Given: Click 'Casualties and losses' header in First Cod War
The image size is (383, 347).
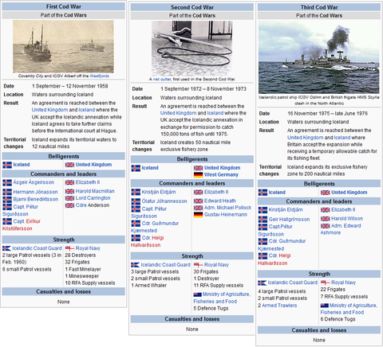Looking at the screenshot, I should point(64,292).
